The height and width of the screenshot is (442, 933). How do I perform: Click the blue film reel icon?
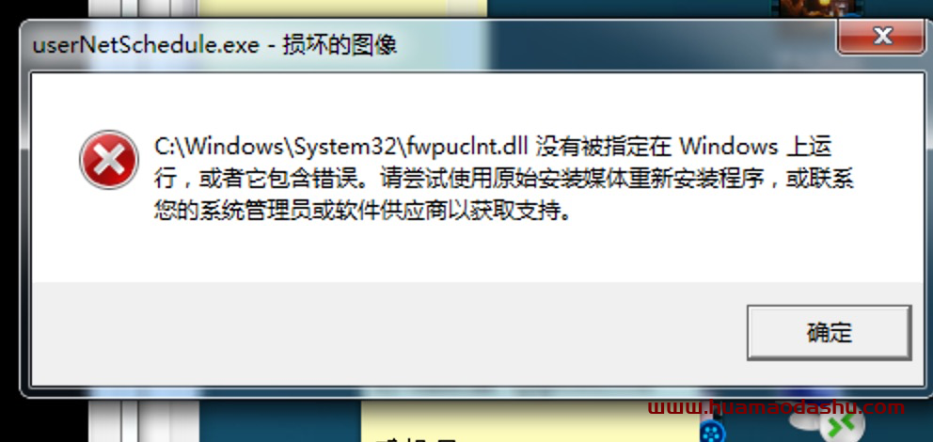[712, 432]
